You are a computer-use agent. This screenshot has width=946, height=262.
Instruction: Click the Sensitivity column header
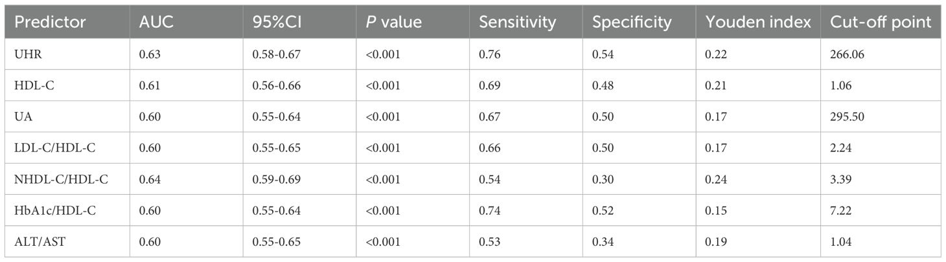[x=517, y=23]
